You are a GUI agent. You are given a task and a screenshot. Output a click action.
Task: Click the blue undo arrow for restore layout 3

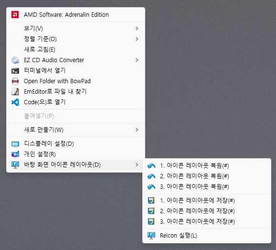pyautogui.click(x=151, y=187)
